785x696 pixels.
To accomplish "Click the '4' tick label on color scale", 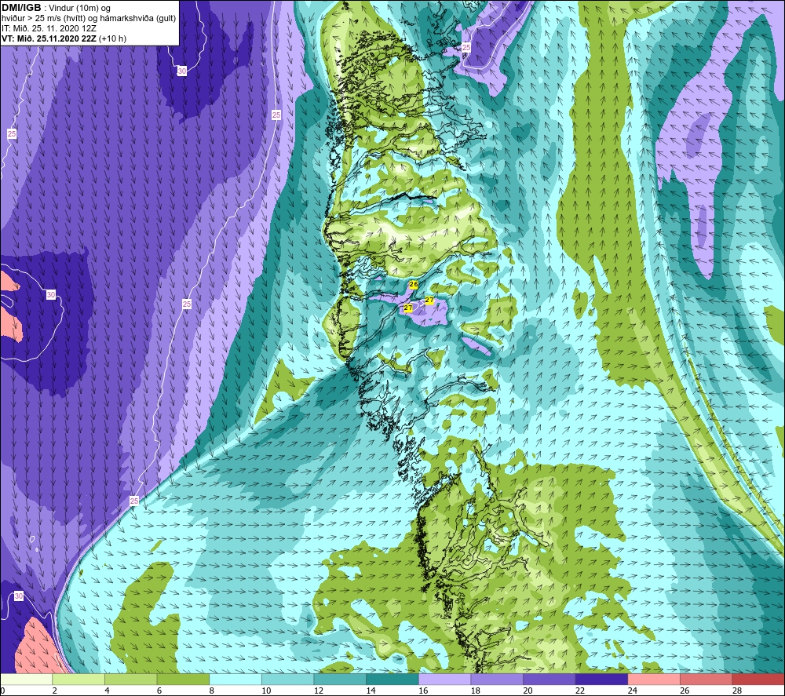I will coord(107,691).
